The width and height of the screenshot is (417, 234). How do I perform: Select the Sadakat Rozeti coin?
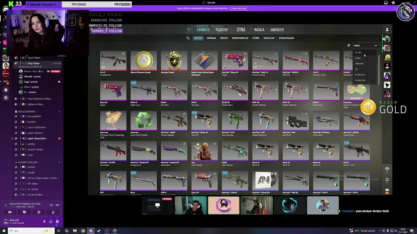pyautogui.click(x=174, y=61)
